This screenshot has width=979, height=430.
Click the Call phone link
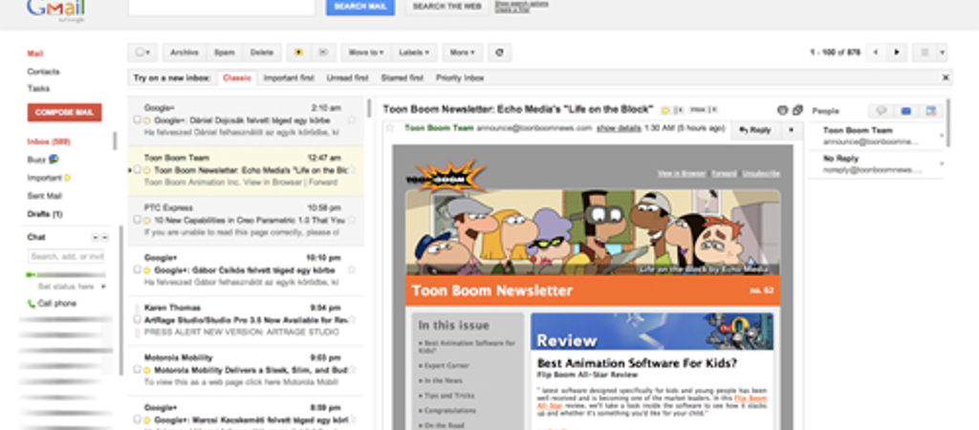(x=56, y=304)
